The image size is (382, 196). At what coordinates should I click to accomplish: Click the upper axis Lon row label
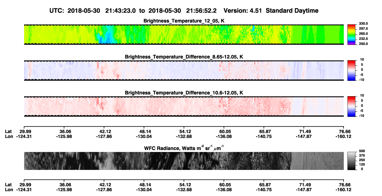coord(9,136)
